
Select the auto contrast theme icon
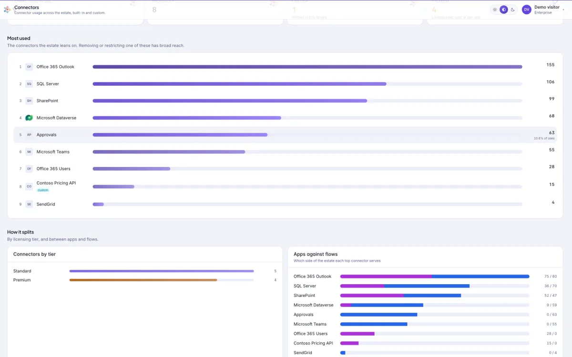tap(504, 10)
